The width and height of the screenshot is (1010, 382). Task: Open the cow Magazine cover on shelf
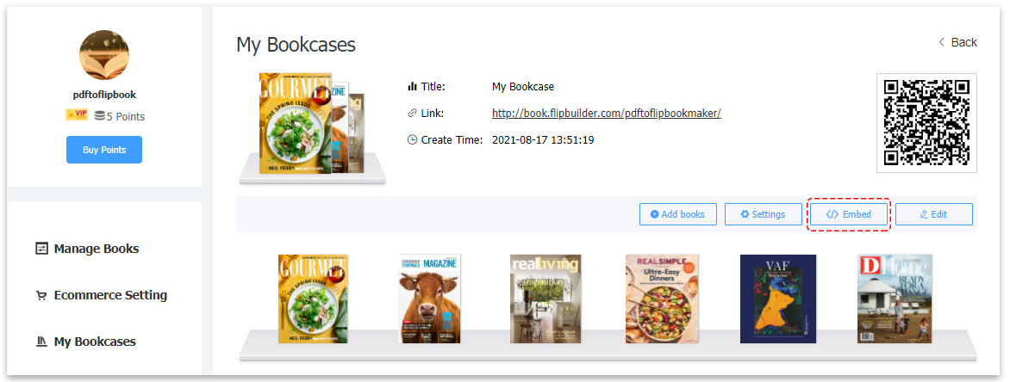click(429, 299)
